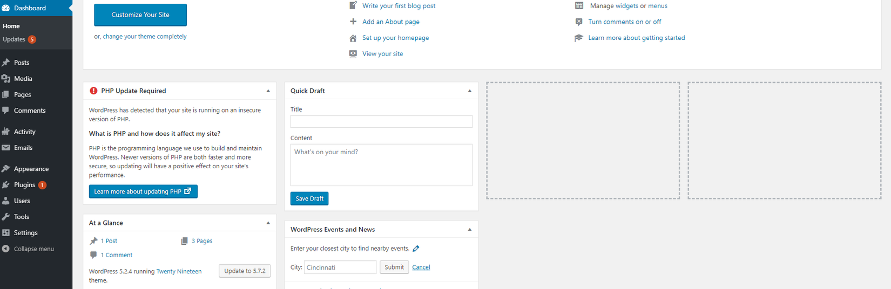Collapse the Quick Draft panel
This screenshot has width=891, height=289.
pyautogui.click(x=470, y=91)
